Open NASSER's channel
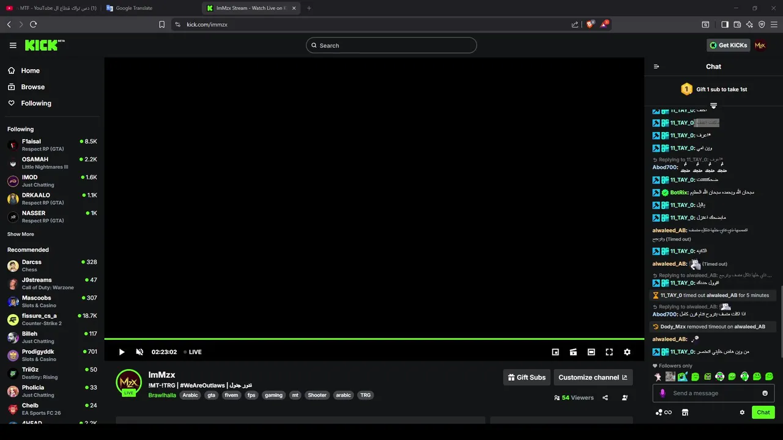Screen dimensions: 783x440 point(52,216)
